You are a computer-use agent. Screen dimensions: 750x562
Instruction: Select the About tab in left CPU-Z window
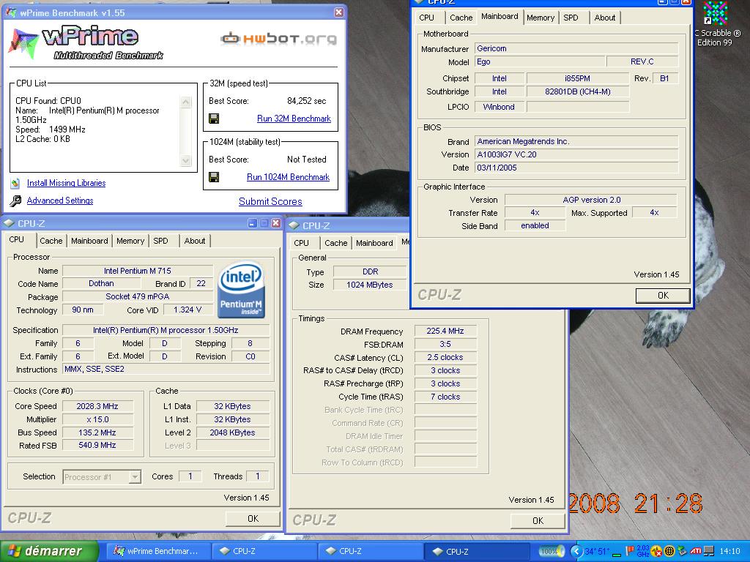(x=195, y=241)
